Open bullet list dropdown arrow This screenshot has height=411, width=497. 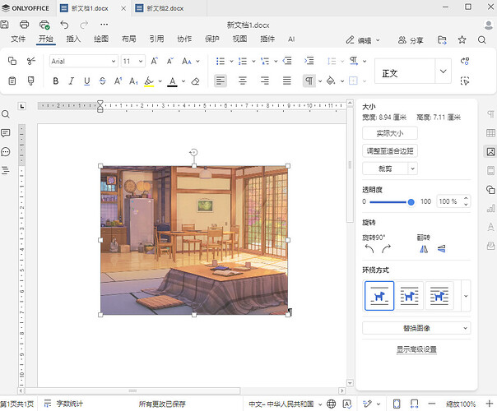click(x=231, y=61)
